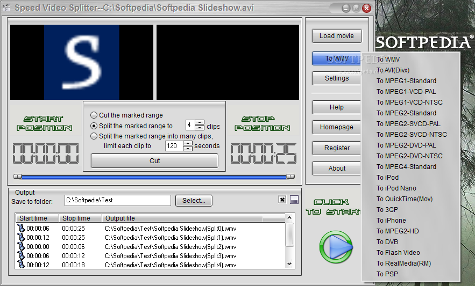Click the output list scroll down arrow

[x=289, y=264]
